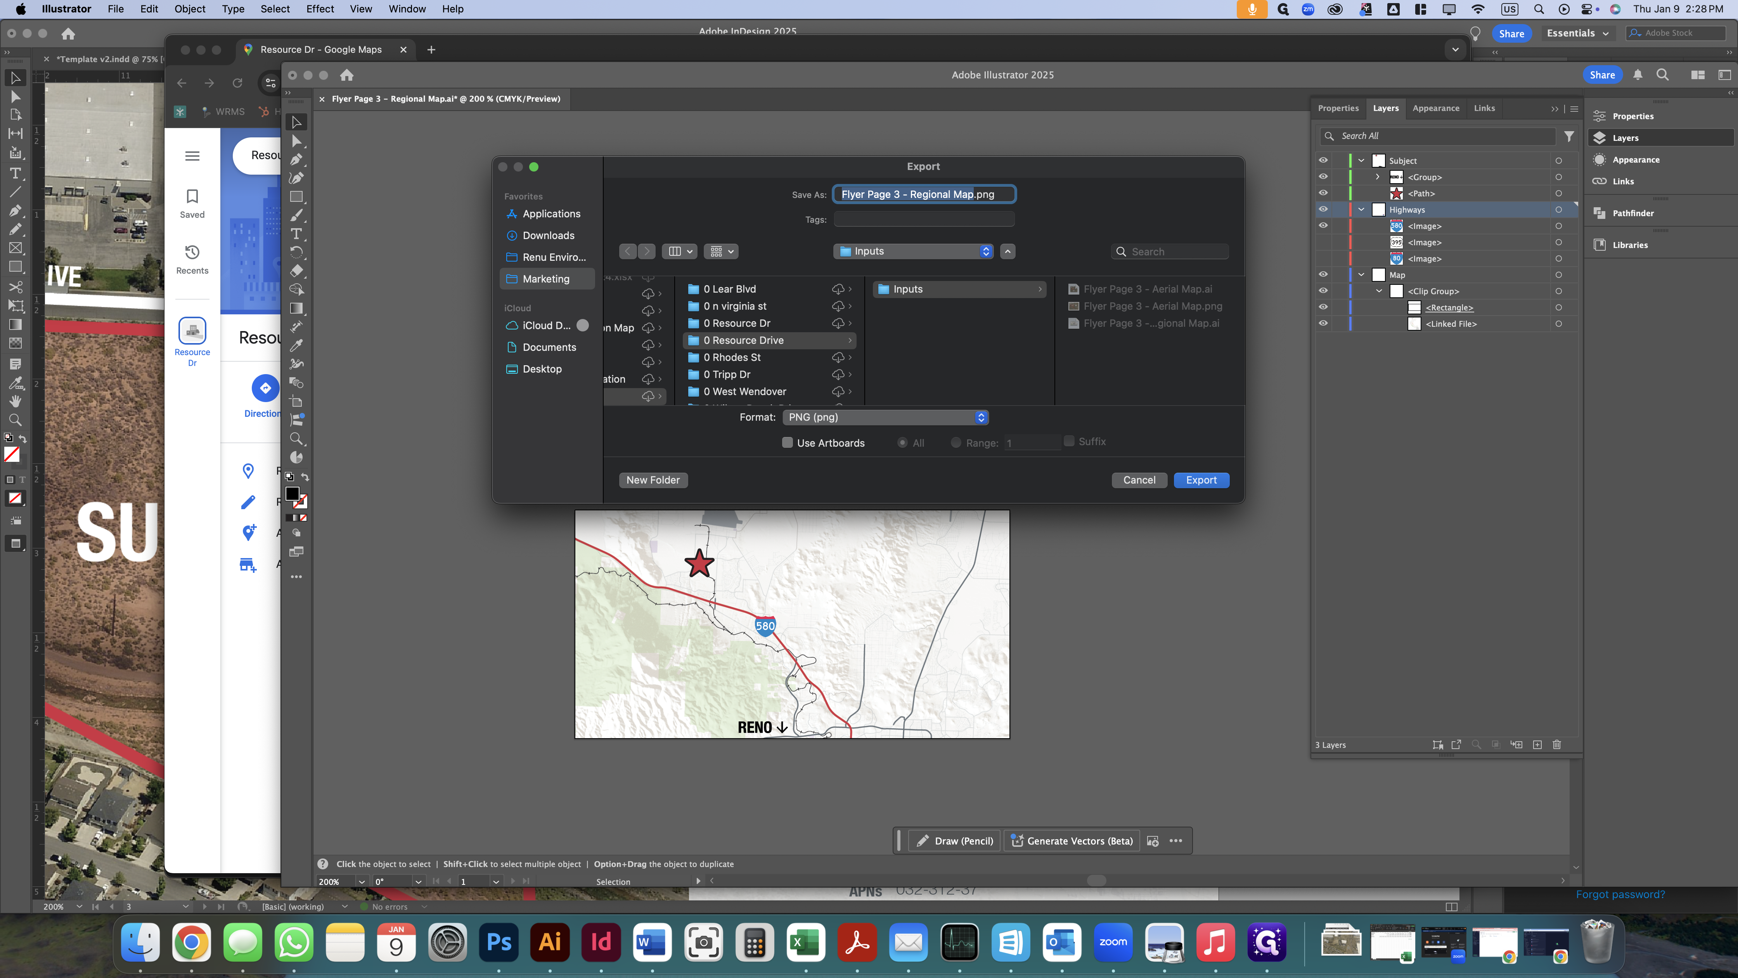Toggle visibility of Subject layer
This screenshot has height=978, width=1738.
tap(1323, 161)
